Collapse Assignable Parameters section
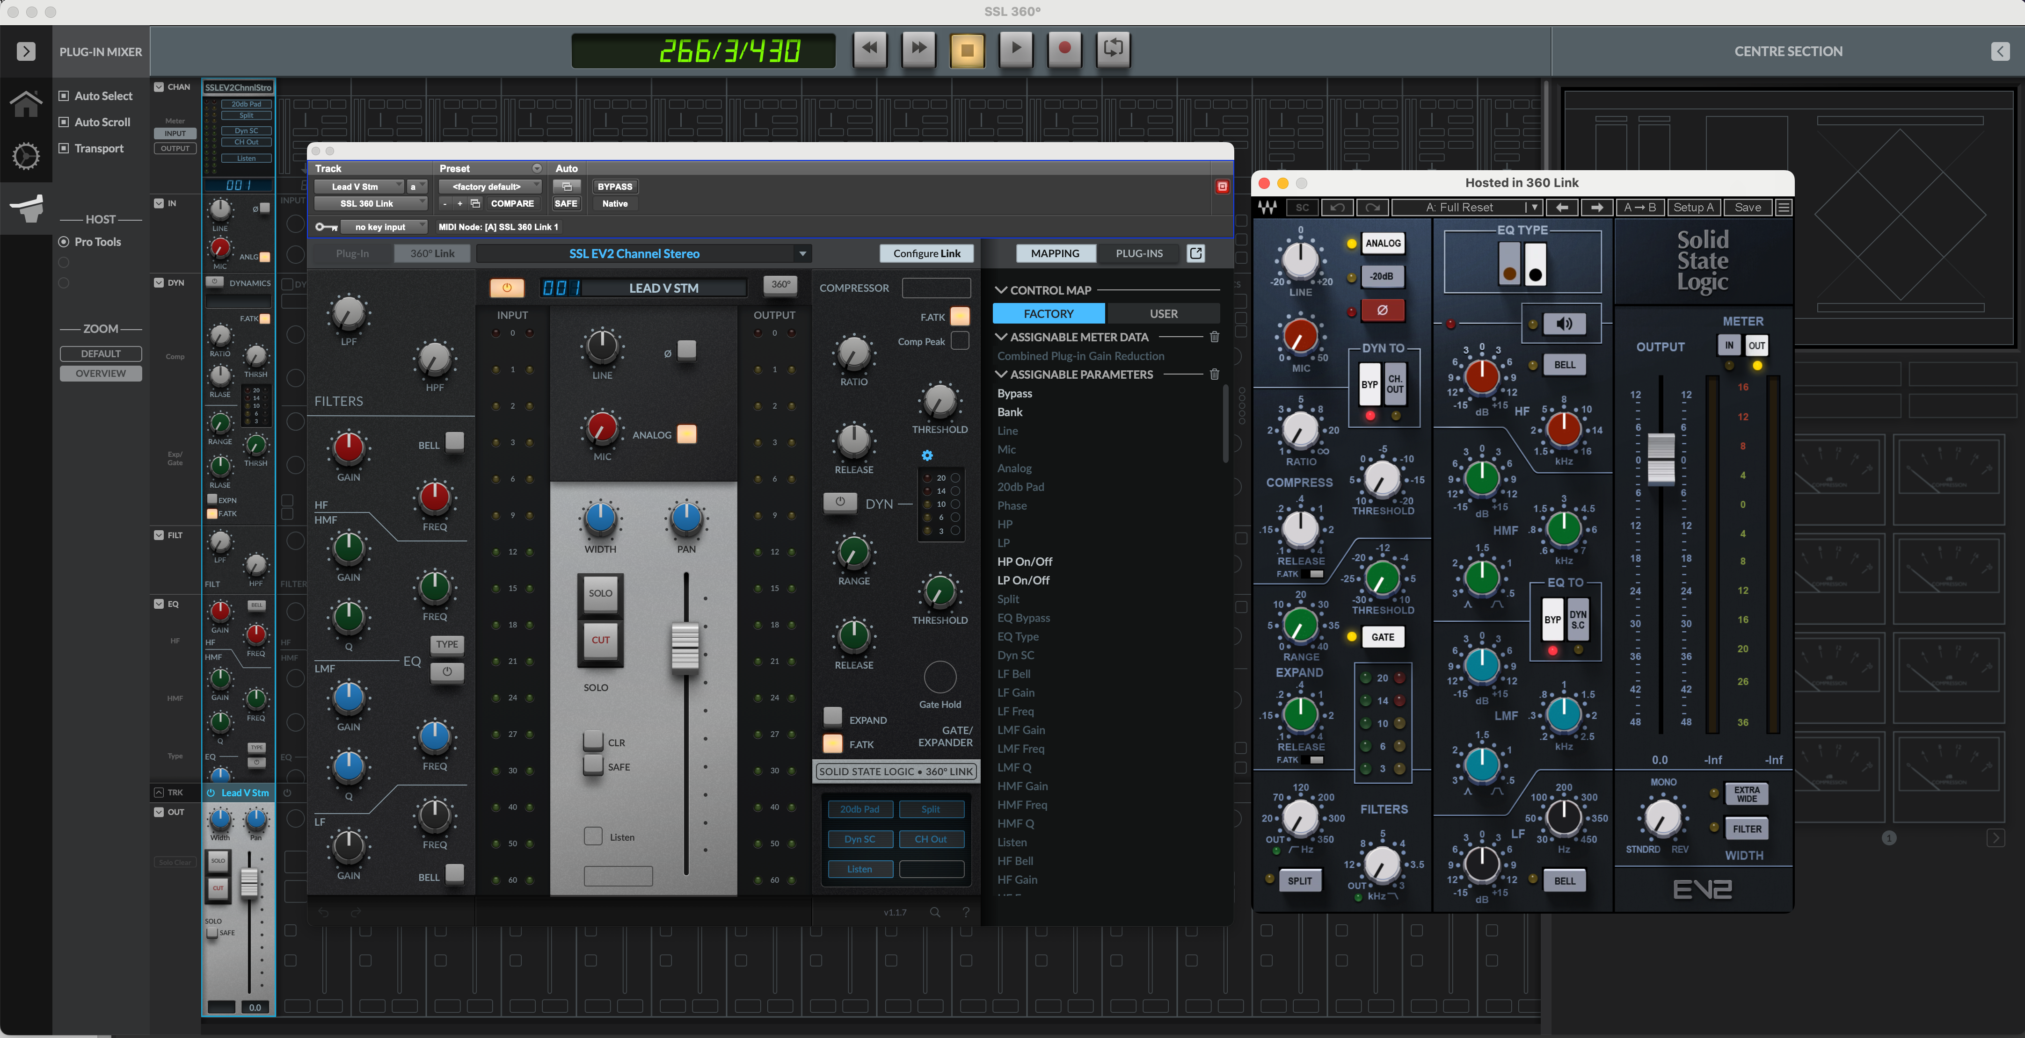Image resolution: width=2025 pixels, height=1038 pixels. (1001, 374)
